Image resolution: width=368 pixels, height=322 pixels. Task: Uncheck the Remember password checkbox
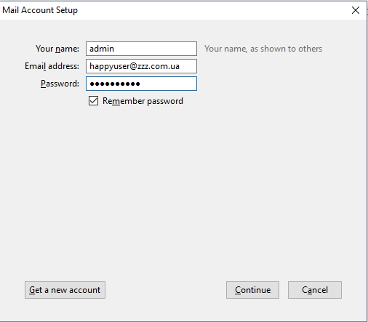(x=93, y=101)
